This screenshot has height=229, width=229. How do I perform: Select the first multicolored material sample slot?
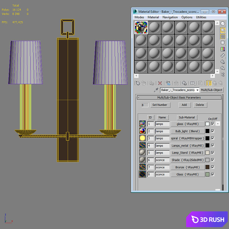point(141,27)
